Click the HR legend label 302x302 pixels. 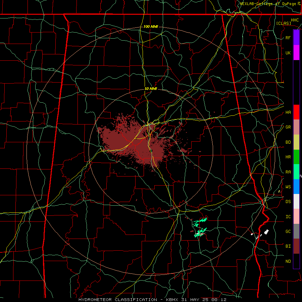tap(288, 157)
